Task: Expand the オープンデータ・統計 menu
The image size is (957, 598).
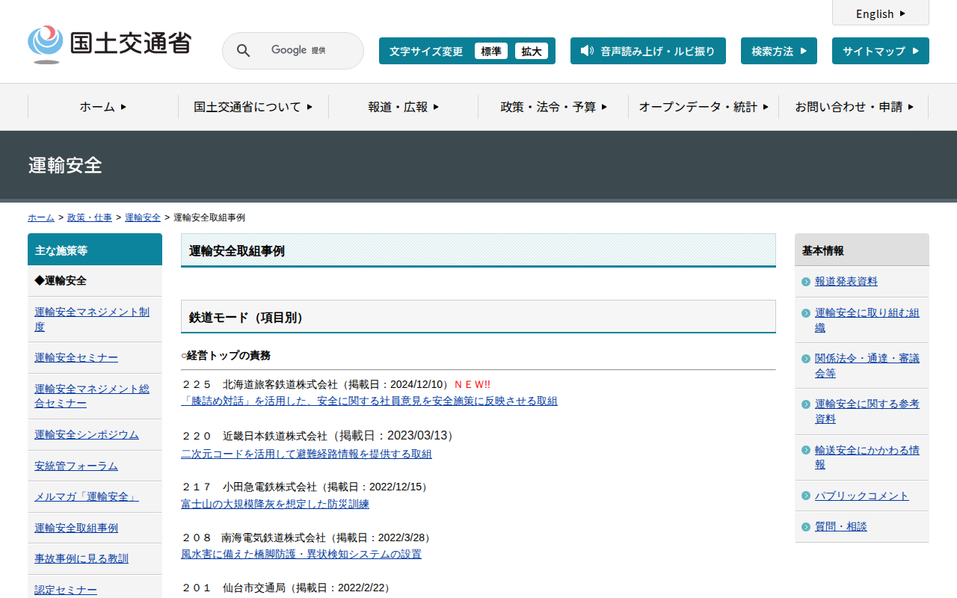Action: click(703, 107)
